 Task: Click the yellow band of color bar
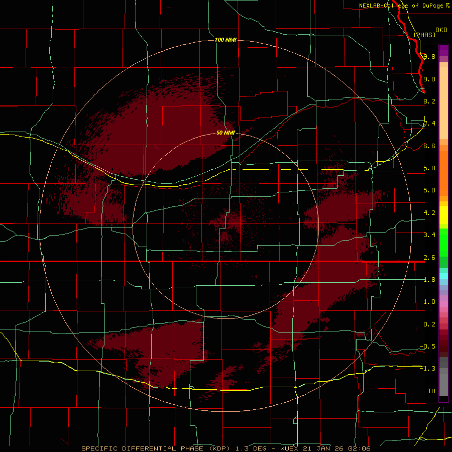coord(443,215)
